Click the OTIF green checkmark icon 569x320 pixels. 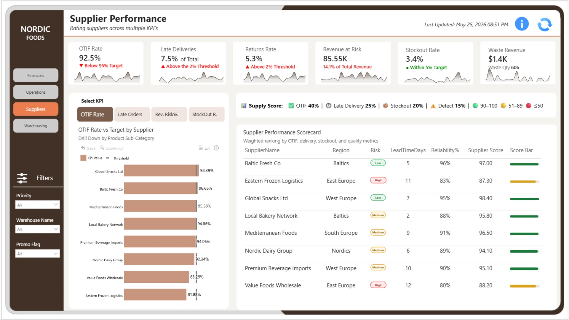click(291, 106)
